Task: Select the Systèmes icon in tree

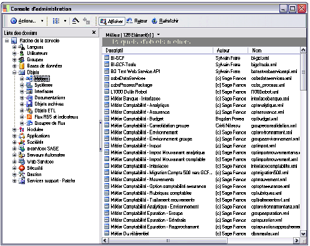Action: pyautogui.click(x=29, y=85)
